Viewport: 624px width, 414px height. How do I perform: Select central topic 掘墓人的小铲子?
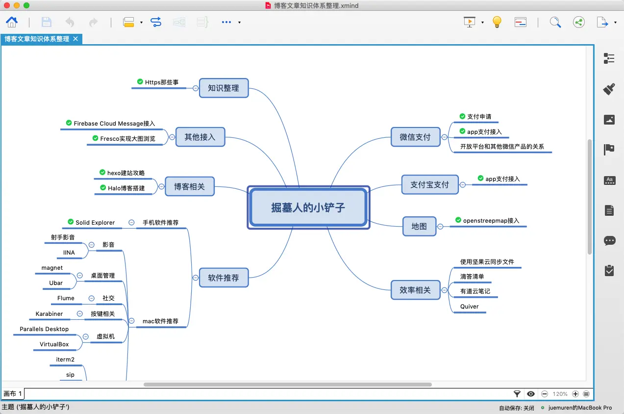tap(308, 207)
